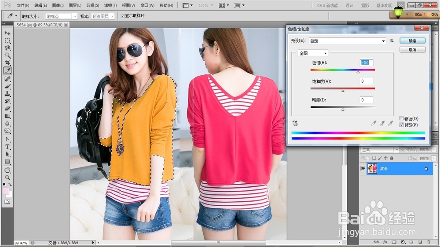Screen dimensions: 440x247
Task: Select the Move tool
Action: pyautogui.click(x=7, y=33)
